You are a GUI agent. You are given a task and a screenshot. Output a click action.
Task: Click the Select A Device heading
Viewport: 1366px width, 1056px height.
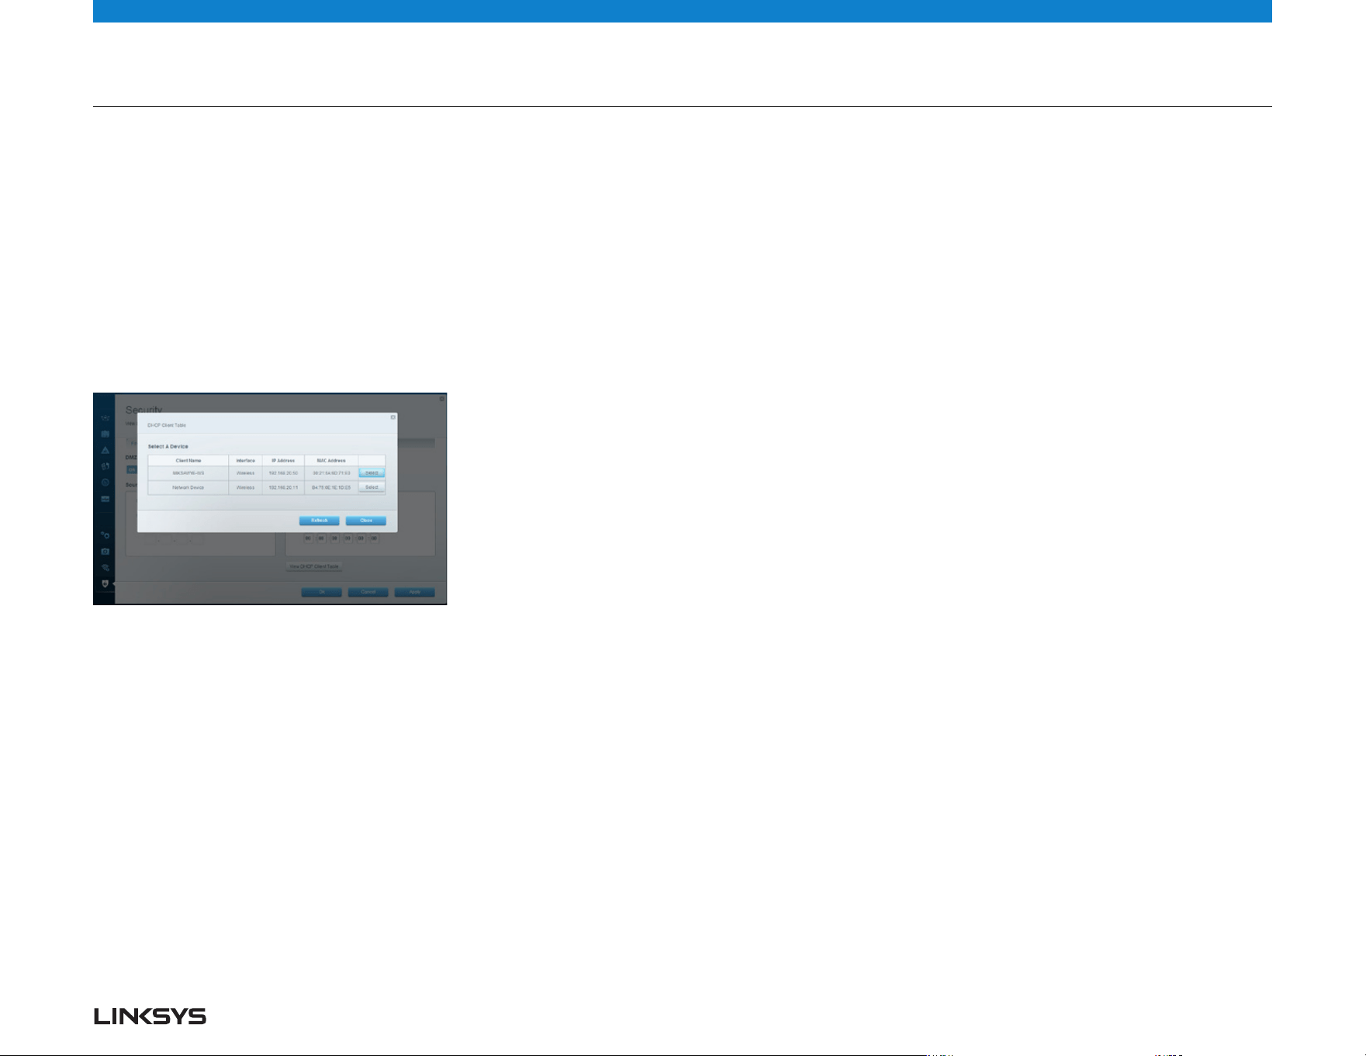pos(168,447)
